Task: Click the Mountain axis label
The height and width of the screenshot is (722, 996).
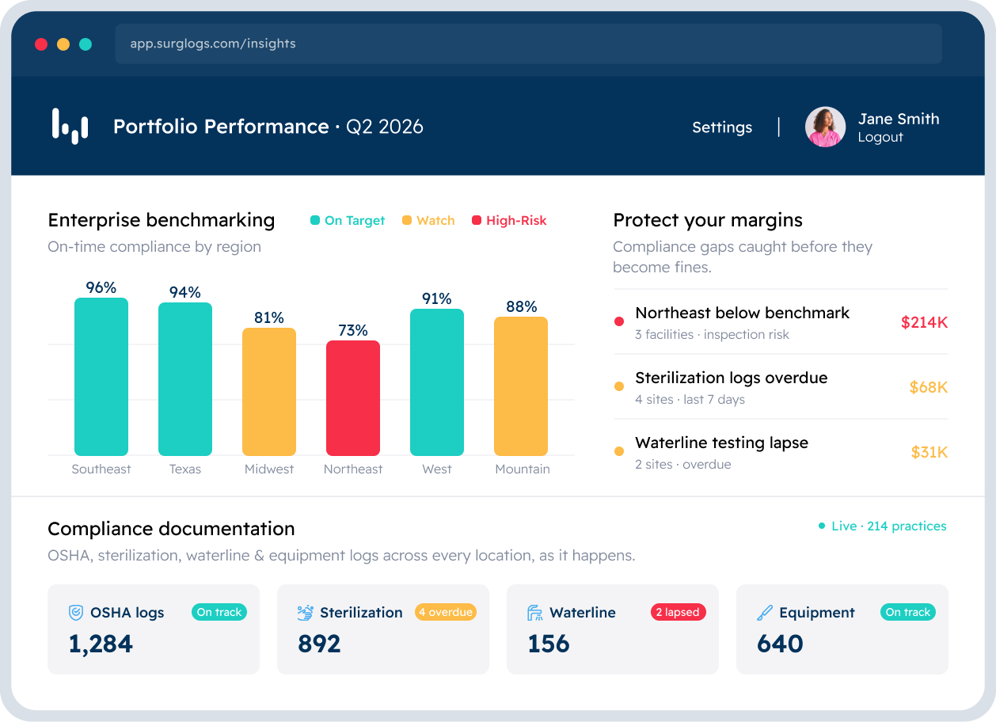Action: [x=523, y=469]
